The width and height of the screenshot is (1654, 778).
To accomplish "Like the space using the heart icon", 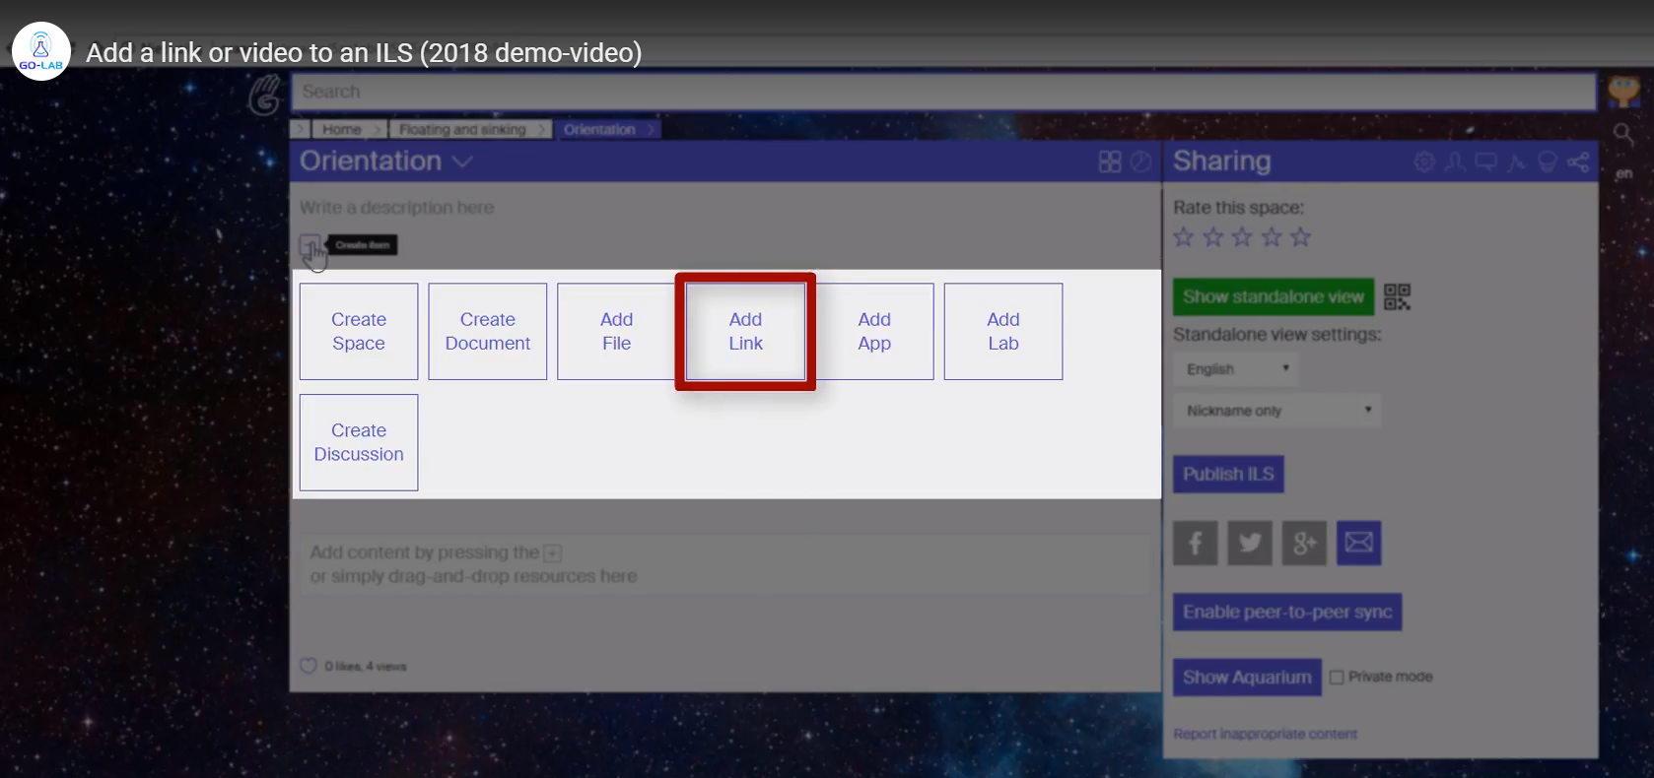I will [309, 666].
